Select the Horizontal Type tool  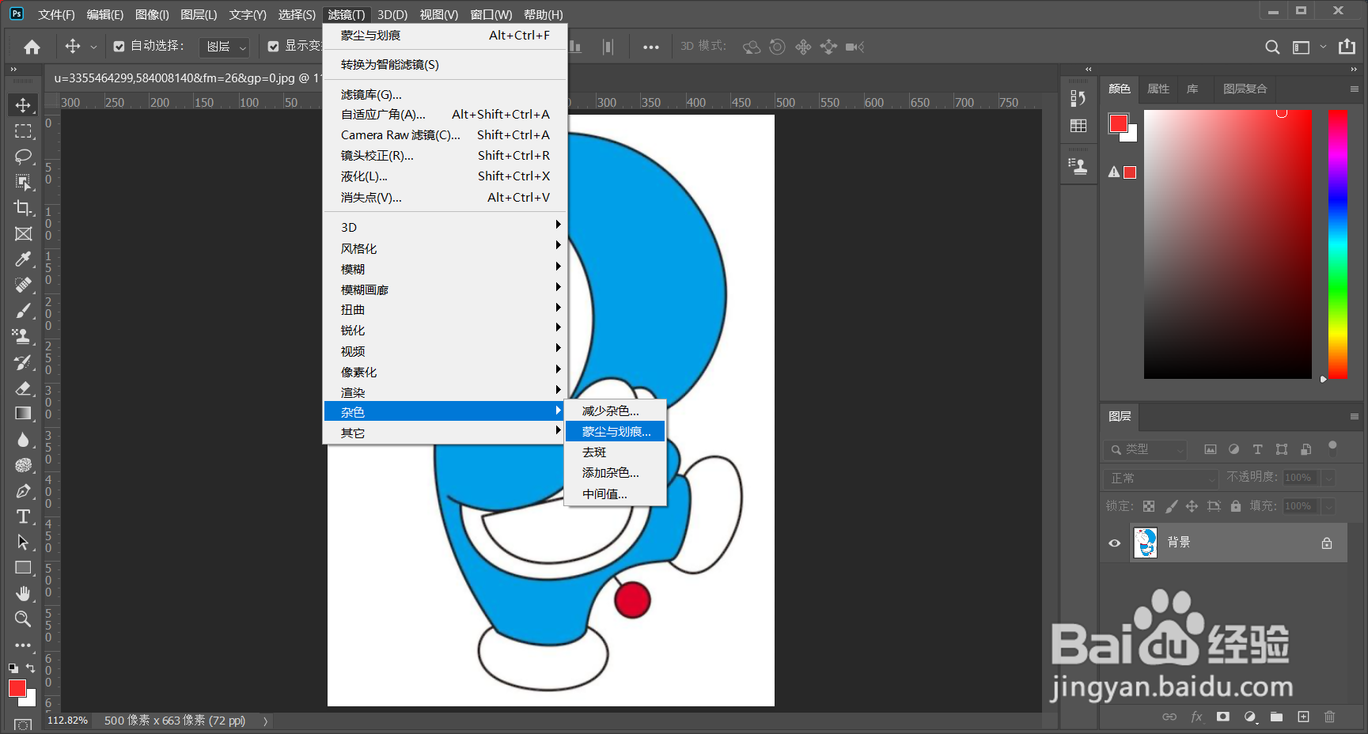[23, 516]
